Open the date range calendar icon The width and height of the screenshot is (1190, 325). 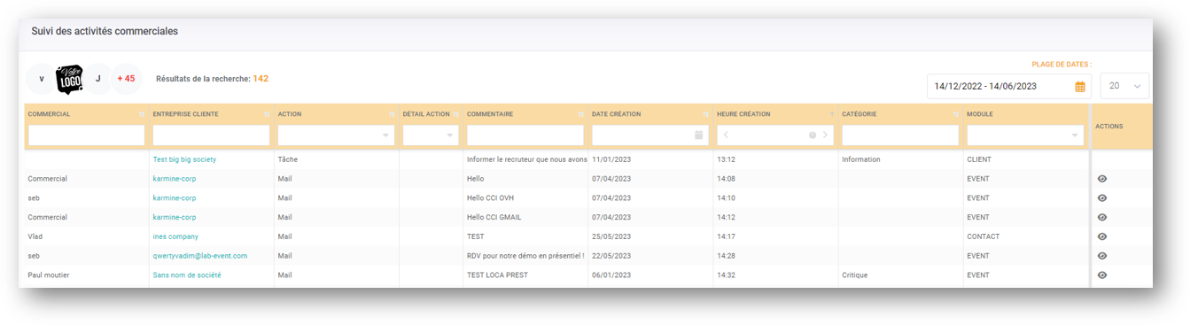pos(1080,87)
